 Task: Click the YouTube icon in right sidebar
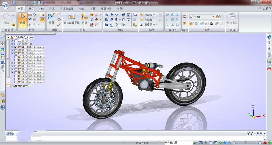(269, 68)
